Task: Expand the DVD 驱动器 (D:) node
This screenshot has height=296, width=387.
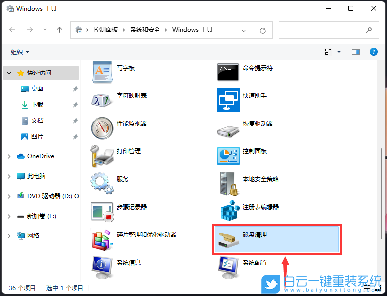Action: pyautogui.click(x=9, y=196)
